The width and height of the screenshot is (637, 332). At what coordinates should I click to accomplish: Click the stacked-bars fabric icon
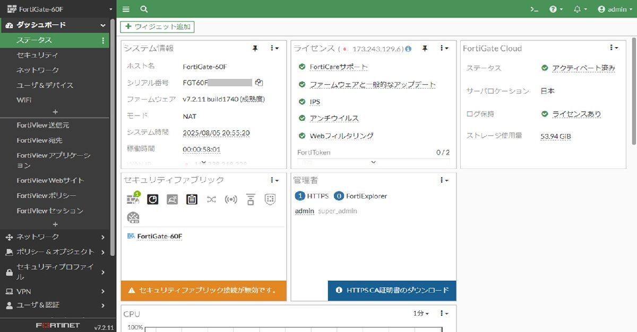click(x=251, y=199)
